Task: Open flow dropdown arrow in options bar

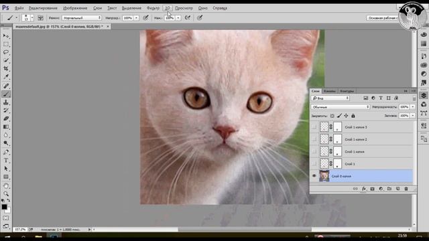Action: [x=178, y=18]
